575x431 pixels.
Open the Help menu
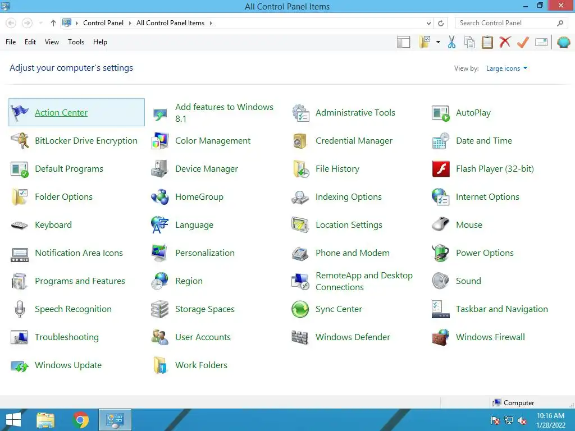click(100, 42)
